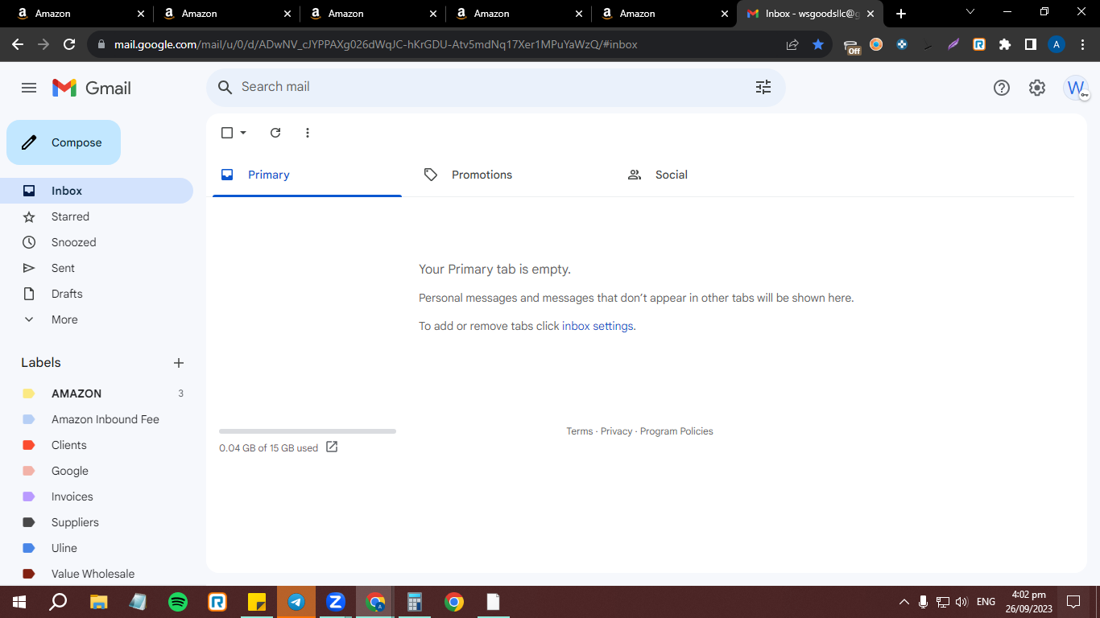Close the Gmail Inbox tab
The image size is (1100, 618).
[870, 14]
